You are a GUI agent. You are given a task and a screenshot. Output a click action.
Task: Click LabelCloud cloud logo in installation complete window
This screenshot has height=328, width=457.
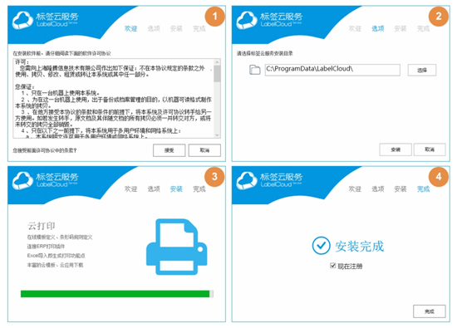click(x=247, y=180)
